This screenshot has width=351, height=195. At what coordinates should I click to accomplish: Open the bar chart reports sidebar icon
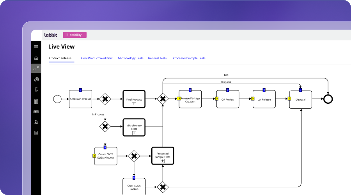[x=36, y=133]
